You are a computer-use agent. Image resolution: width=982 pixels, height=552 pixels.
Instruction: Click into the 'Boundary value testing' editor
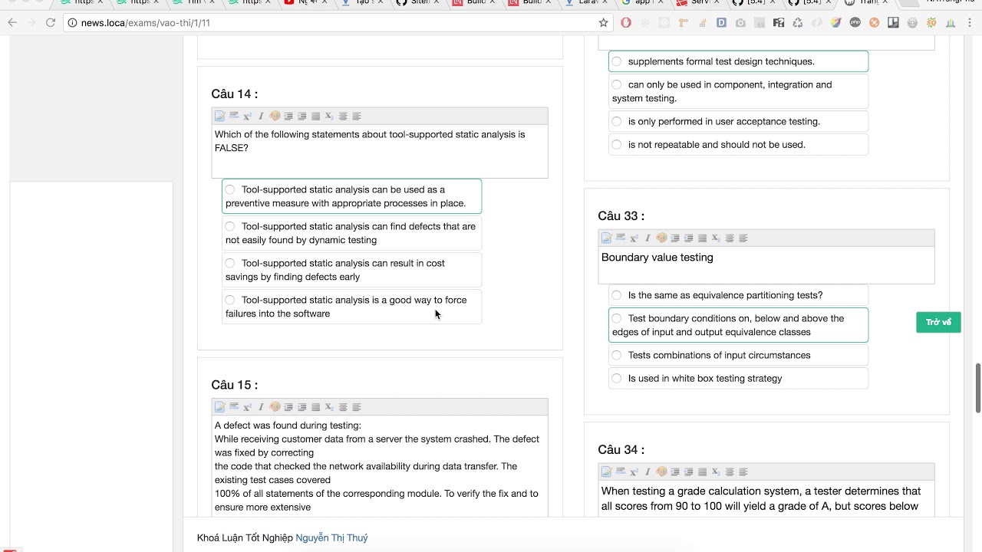766,265
